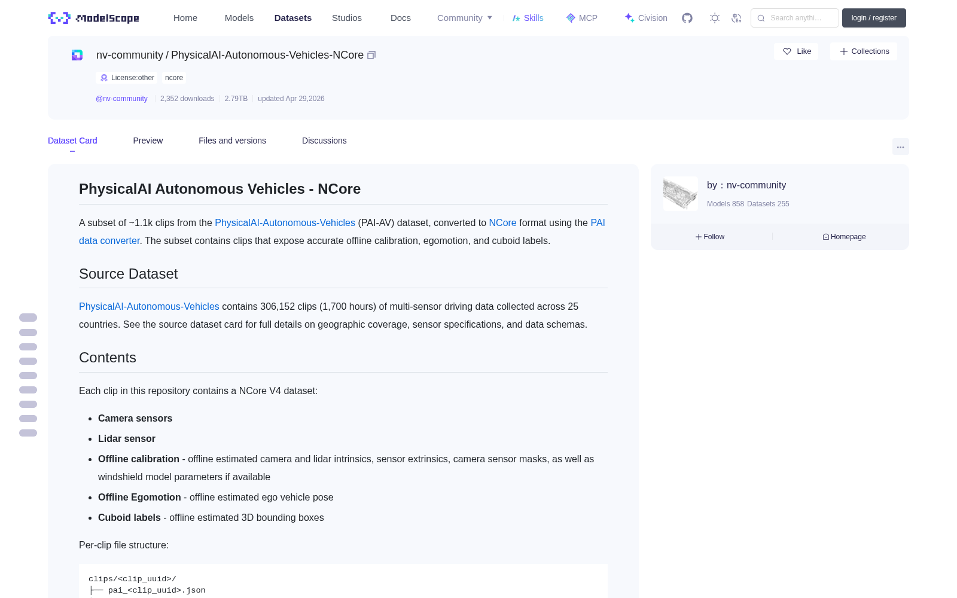Go to the Home menu item
The image size is (957, 598).
coord(185,18)
